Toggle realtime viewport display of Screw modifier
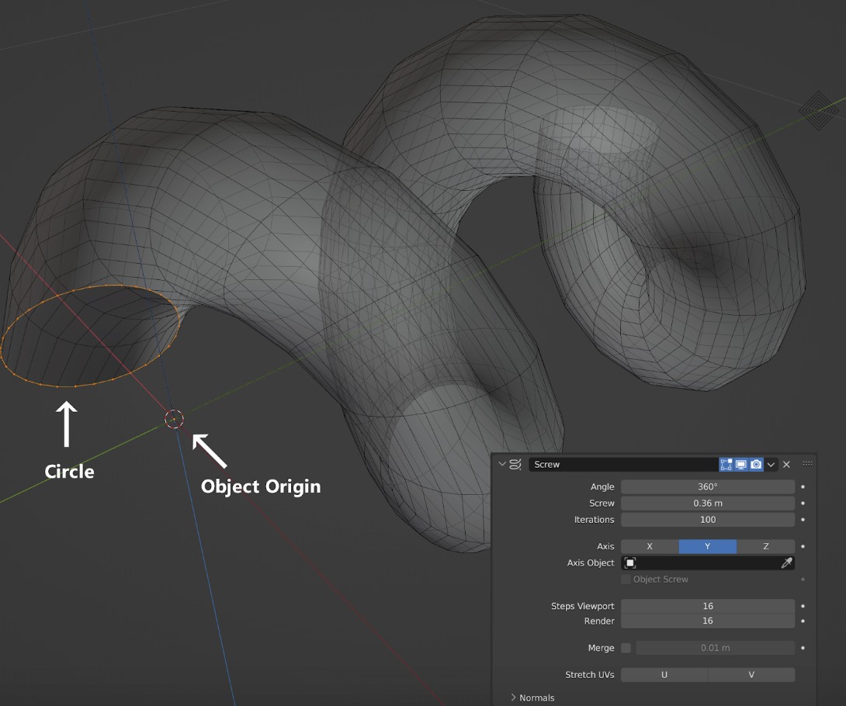 pyautogui.click(x=742, y=464)
